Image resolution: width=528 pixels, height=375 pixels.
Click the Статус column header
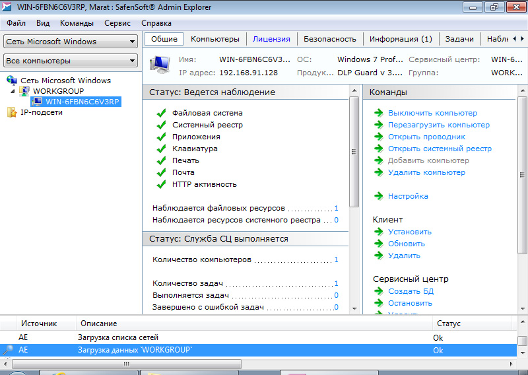pos(472,324)
